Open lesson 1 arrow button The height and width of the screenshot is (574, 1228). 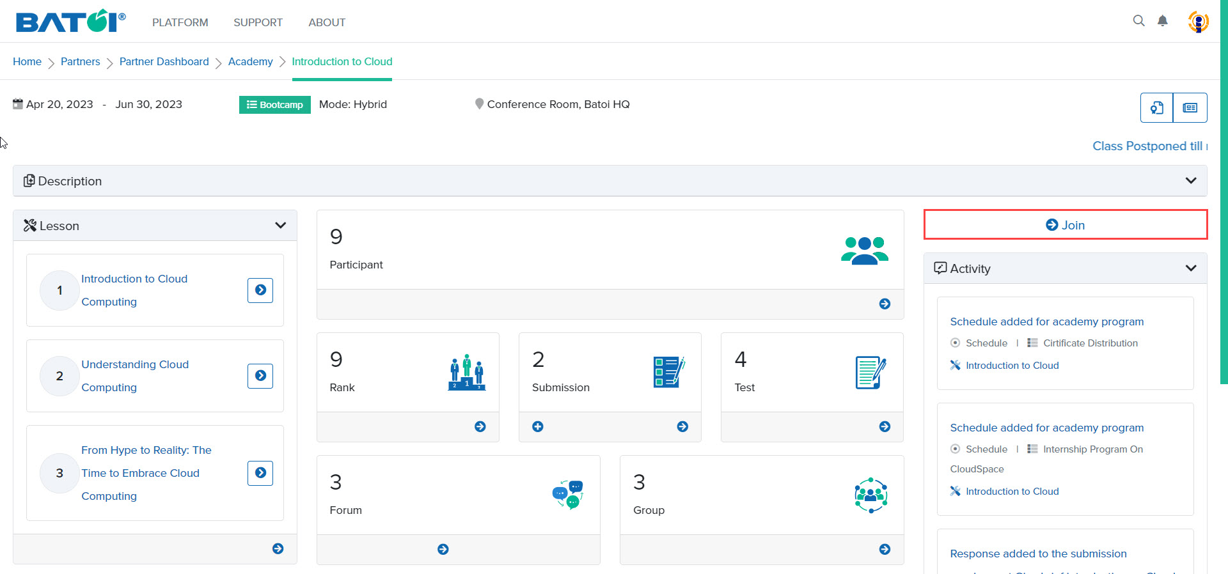click(260, 290)
